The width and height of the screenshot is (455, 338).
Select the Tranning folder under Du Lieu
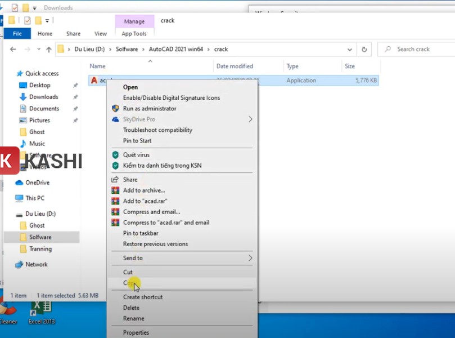40,249
